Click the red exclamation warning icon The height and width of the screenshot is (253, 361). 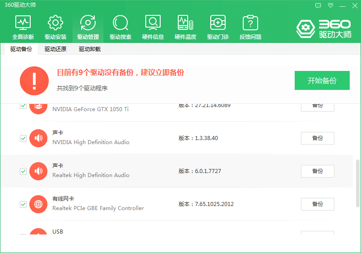point(34,81)
